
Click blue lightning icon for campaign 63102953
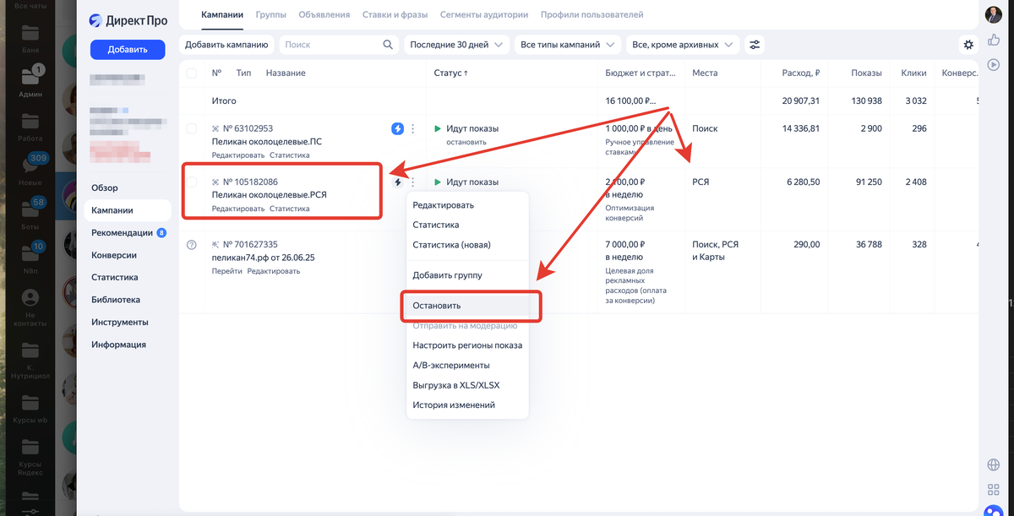tap(397, 129)
